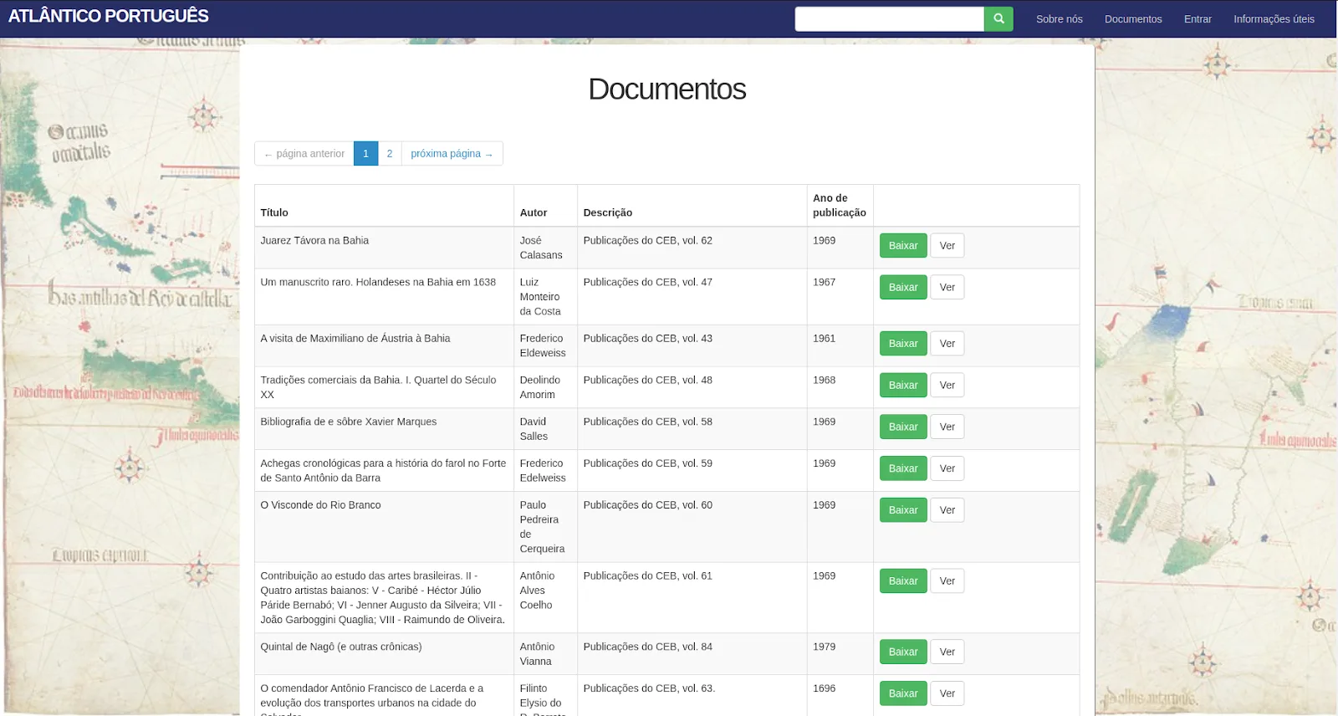Screen dimensions: 1338x716
Task: Select description Publicações do CEB, vol. 84
Action: pyautogui.click(x=648, y=647)
